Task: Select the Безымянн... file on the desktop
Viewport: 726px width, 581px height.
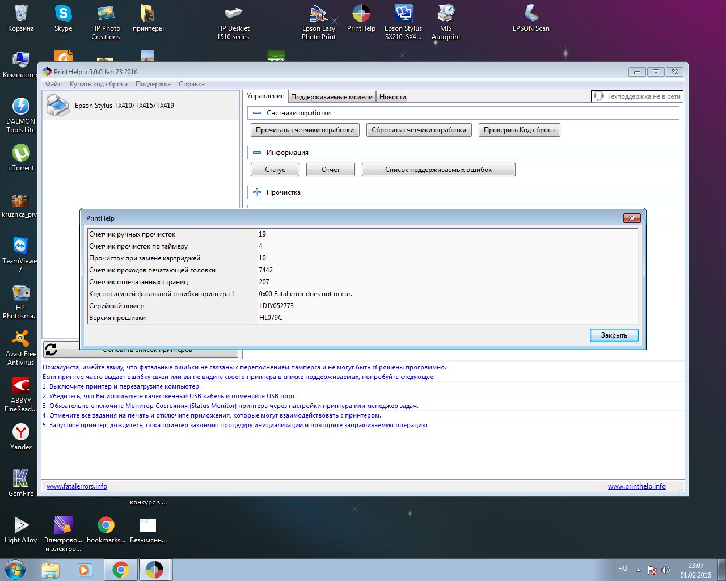Action: click(x=148, y=529)
